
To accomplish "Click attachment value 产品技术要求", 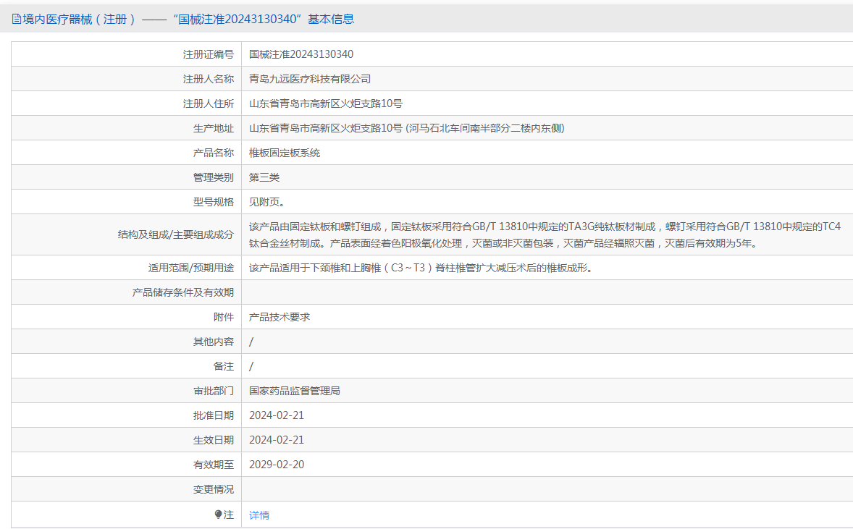I will 280,317.
